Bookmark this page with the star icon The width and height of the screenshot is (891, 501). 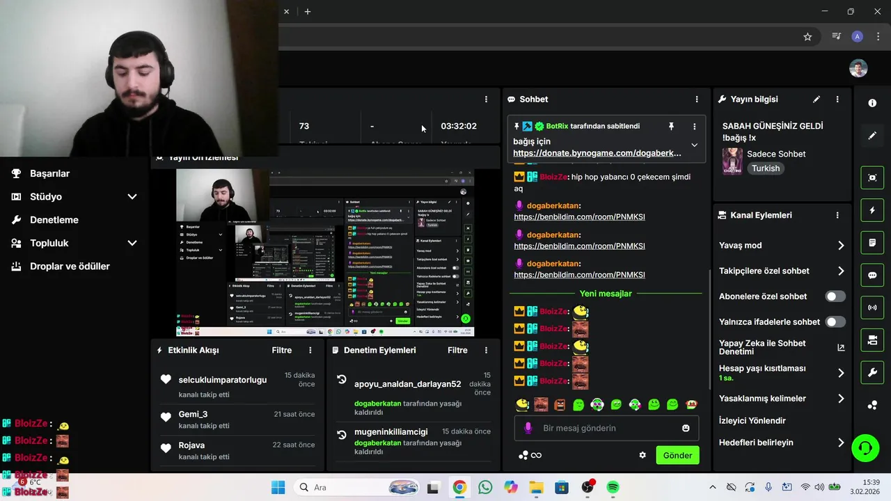pos(807,37)
